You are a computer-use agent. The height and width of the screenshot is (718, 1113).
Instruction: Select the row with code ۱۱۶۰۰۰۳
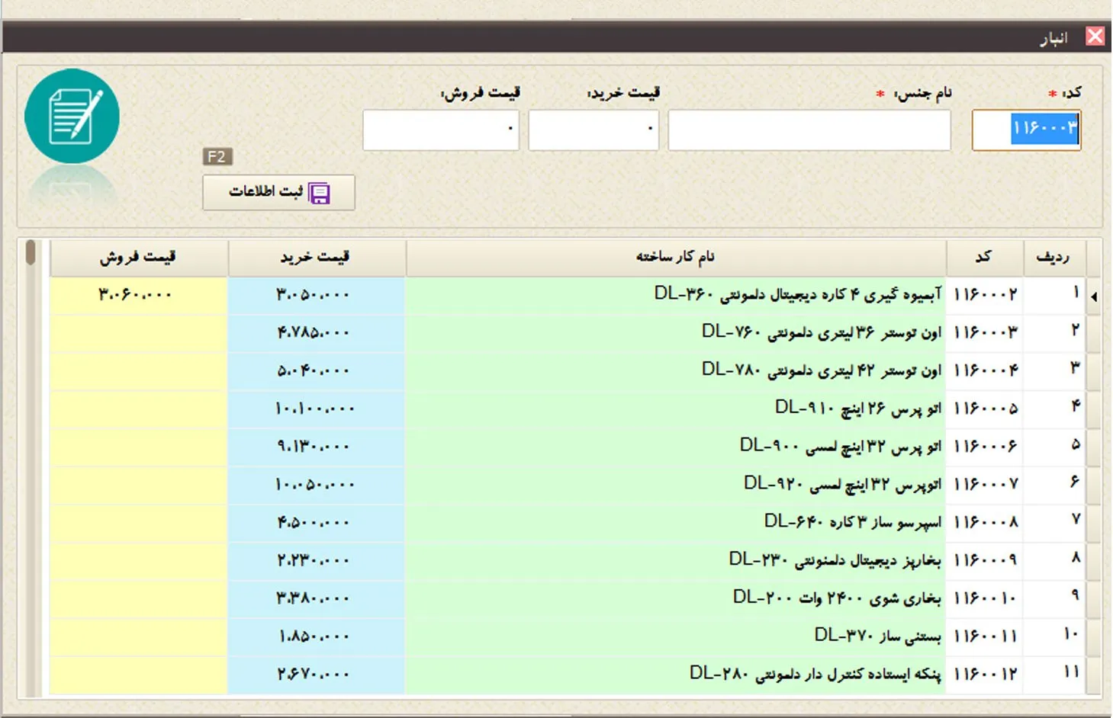567,332
